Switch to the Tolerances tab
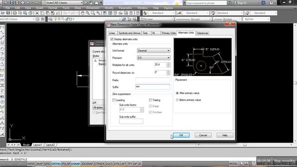This screenshot has height=167, width=297. pyautogui.click(x=202, y=33)
